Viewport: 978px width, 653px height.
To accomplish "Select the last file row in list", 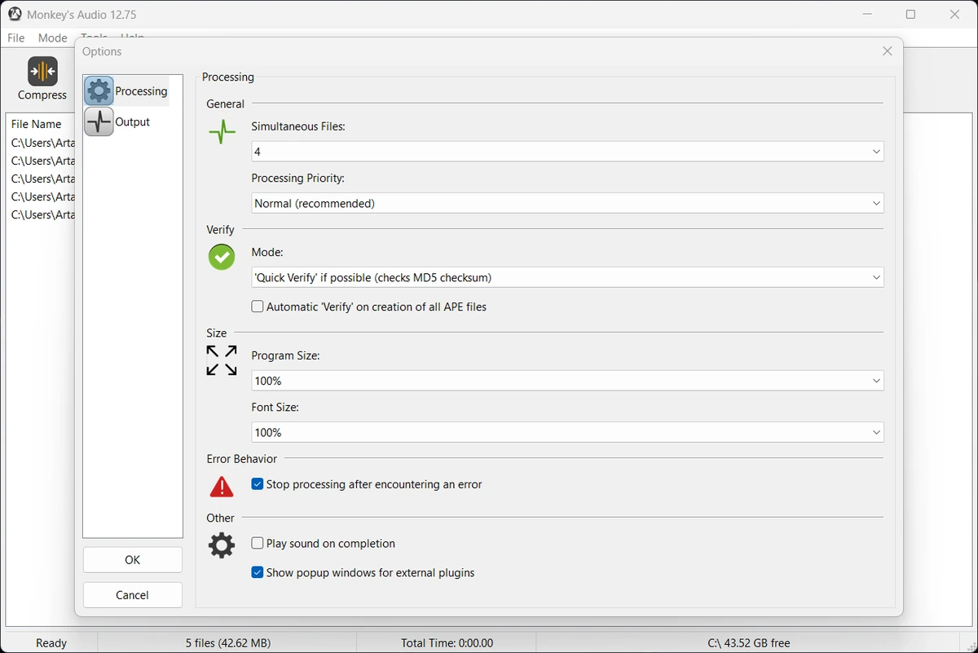I will tap(42, 215).
